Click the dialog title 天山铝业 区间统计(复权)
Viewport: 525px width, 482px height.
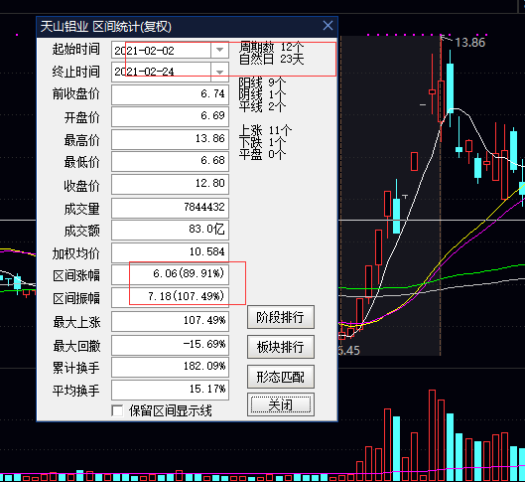pos(106,27)
